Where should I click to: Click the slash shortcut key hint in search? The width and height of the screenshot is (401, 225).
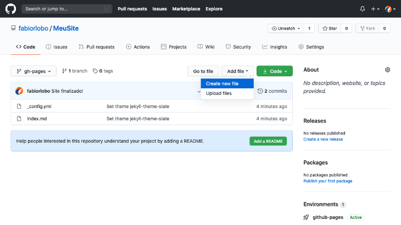tap(107, 9)
